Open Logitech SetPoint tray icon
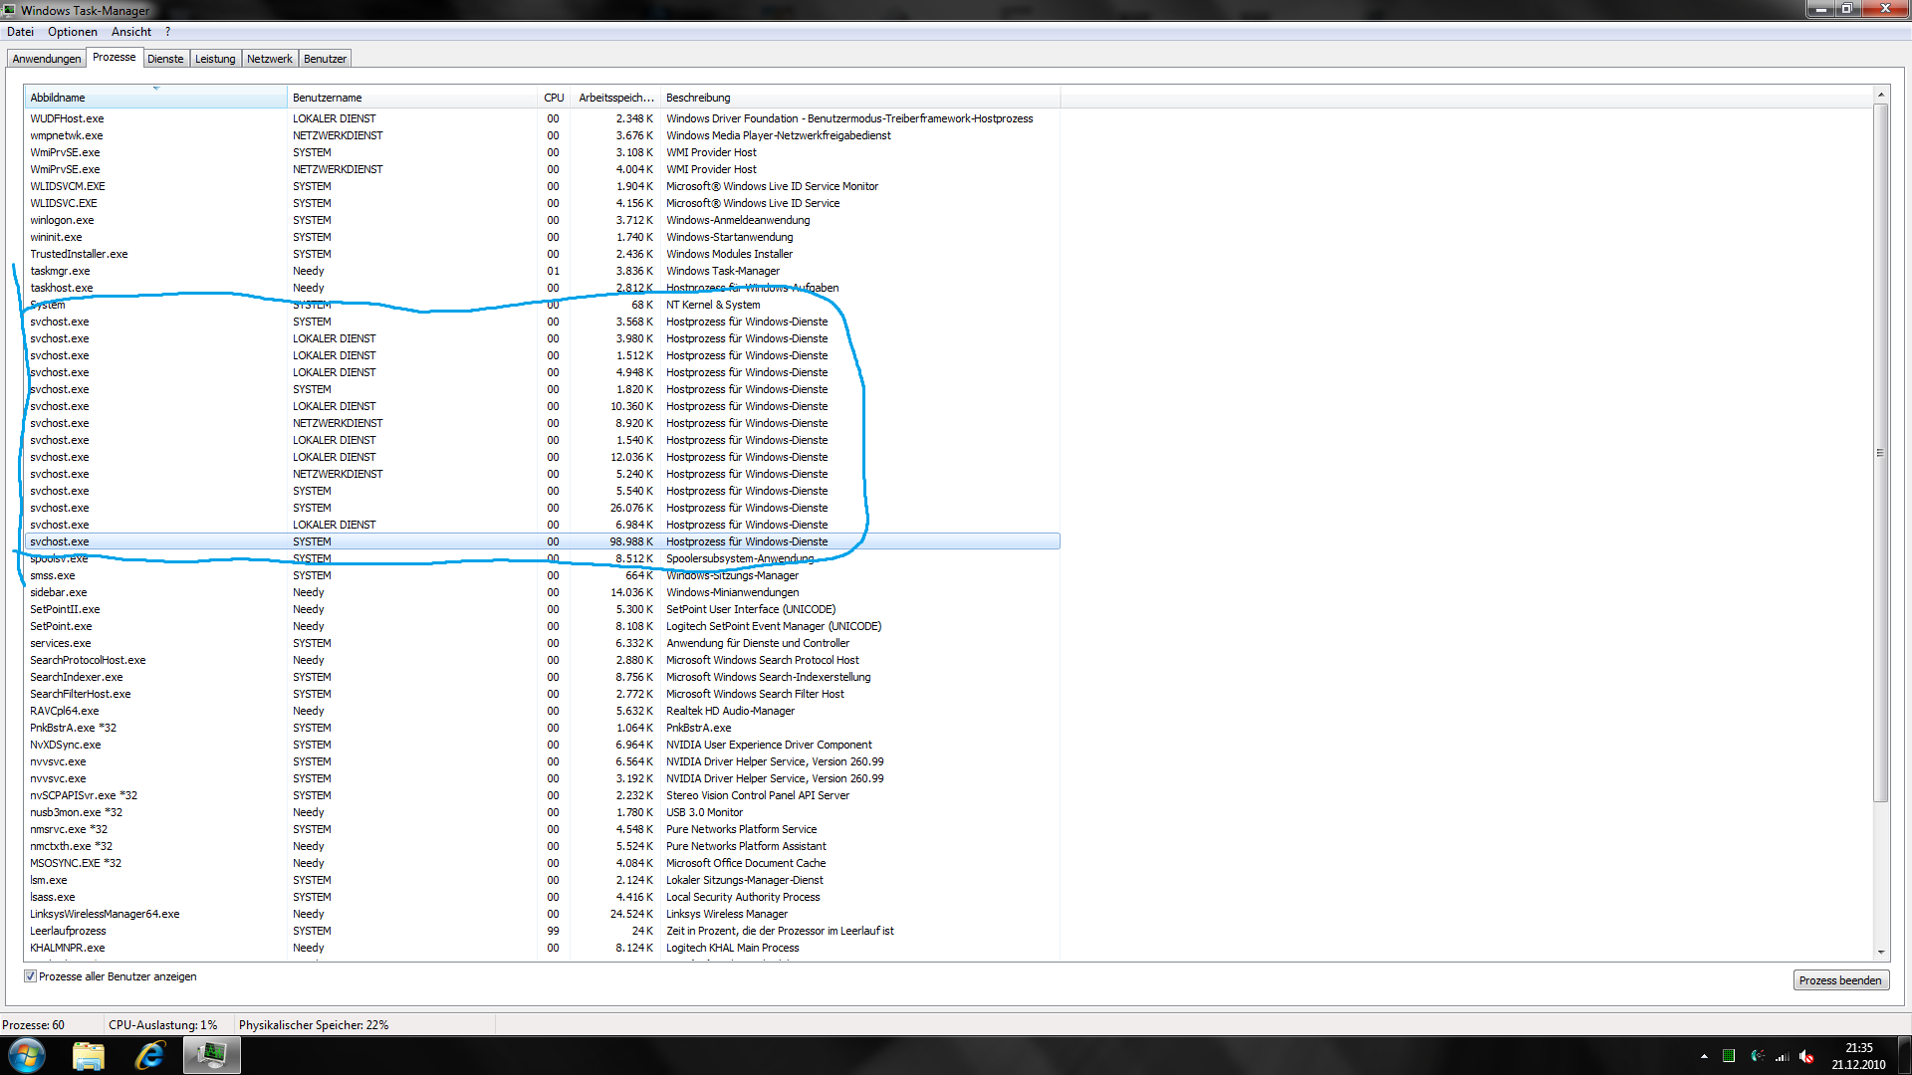Screen dimensions: 1912x1075 (x=1757, y=1056)
